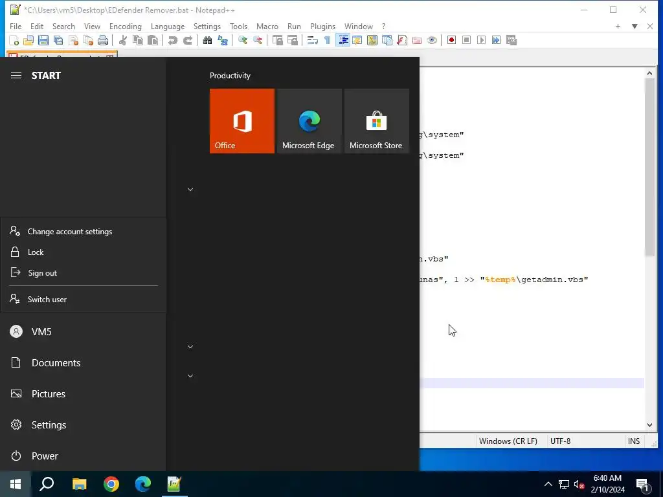The height and width of the screenshot is (497, 663).
Task: Start macro recording red button
Action: (451, 40)
